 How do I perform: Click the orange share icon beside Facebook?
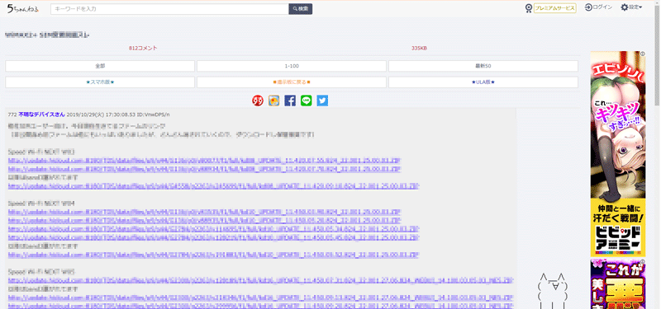click(x=274, y=101)
